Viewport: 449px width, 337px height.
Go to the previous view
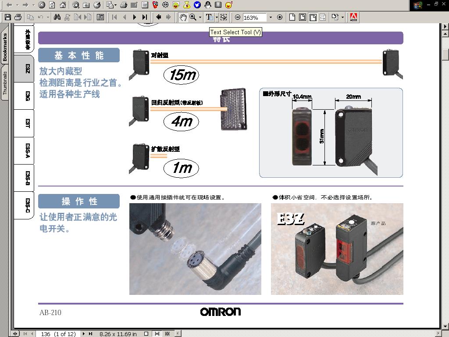[x=158, y=17]
